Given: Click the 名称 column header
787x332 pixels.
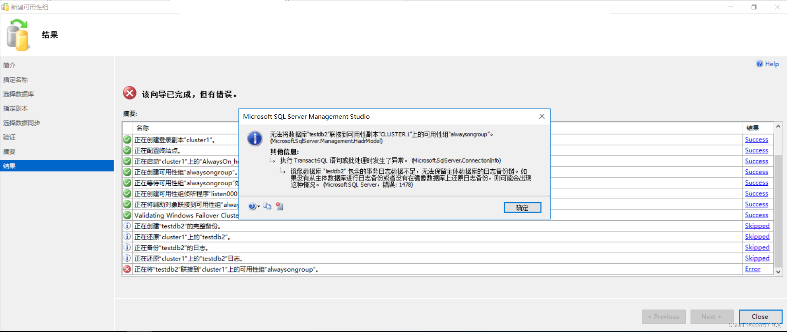Looking at the screenshot, I should [x=142, y=128].
